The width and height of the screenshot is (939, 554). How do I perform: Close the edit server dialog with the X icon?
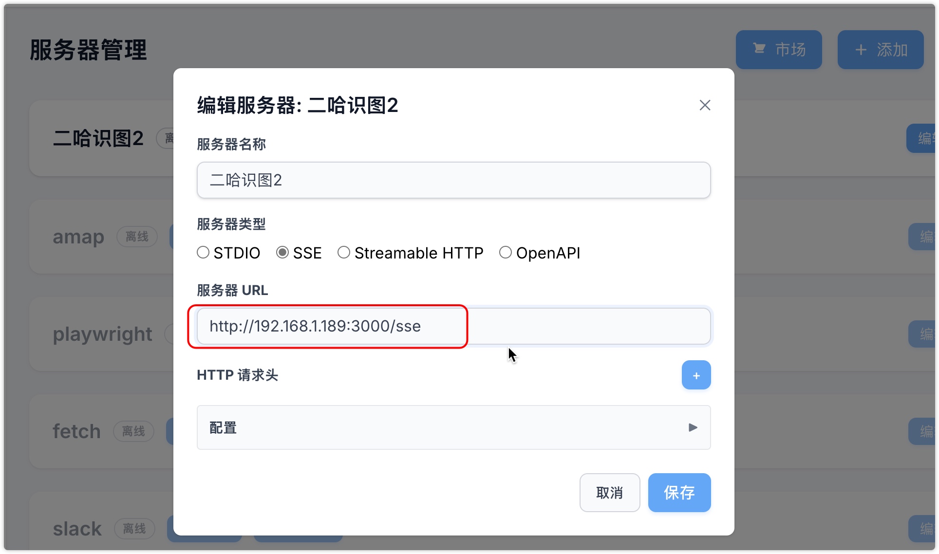click(704, 105)
